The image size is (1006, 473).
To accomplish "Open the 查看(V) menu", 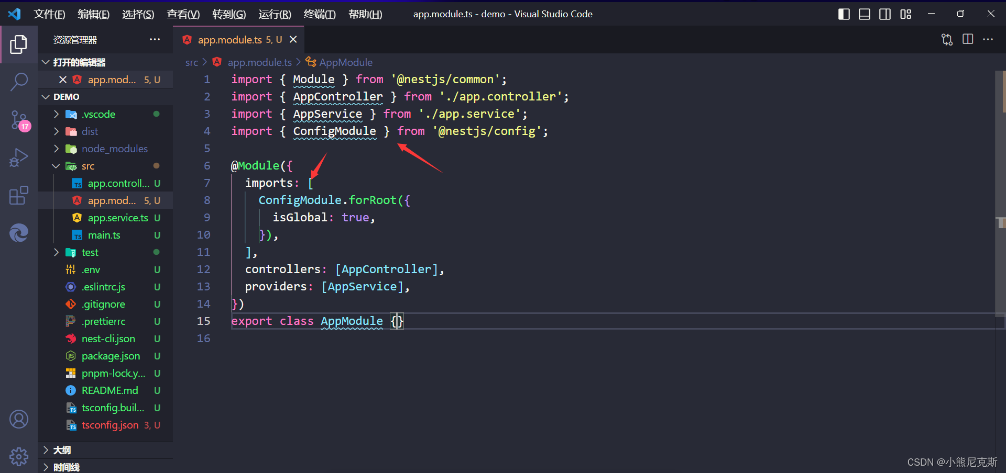I will click(x=183, y=14).
